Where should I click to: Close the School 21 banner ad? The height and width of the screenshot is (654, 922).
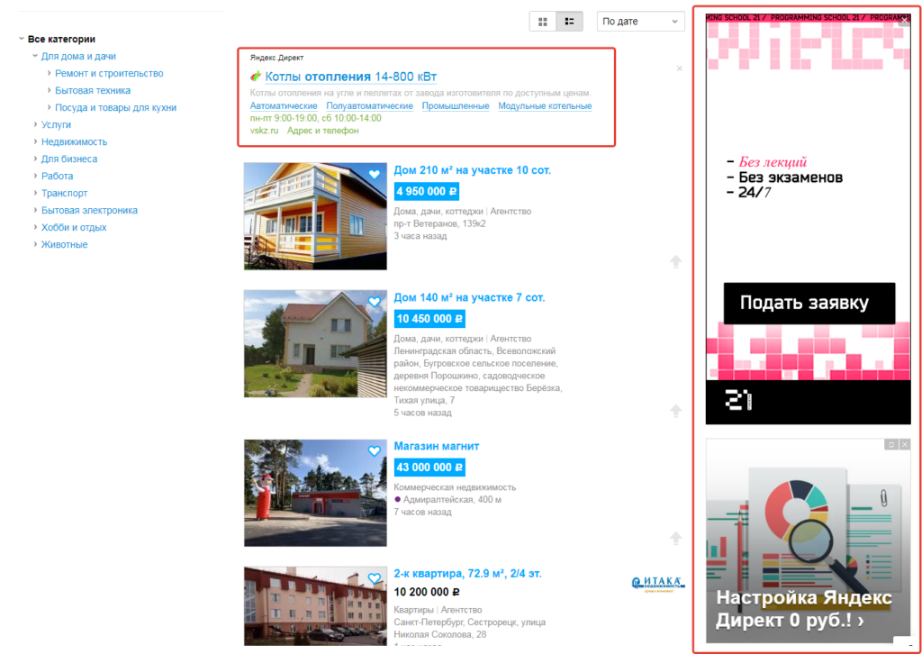pyautogui.click(x=905, y=22)
